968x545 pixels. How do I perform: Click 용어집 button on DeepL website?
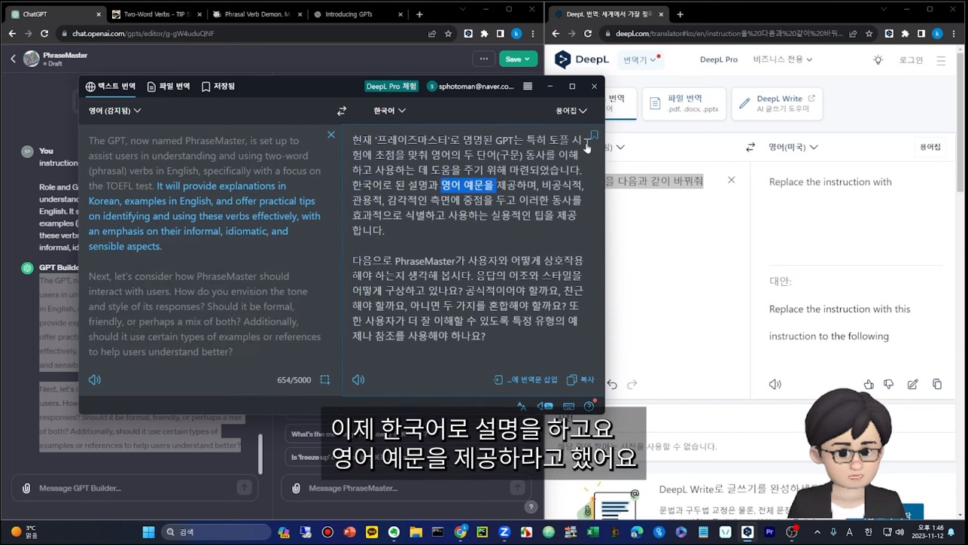[x=930, y=147]
